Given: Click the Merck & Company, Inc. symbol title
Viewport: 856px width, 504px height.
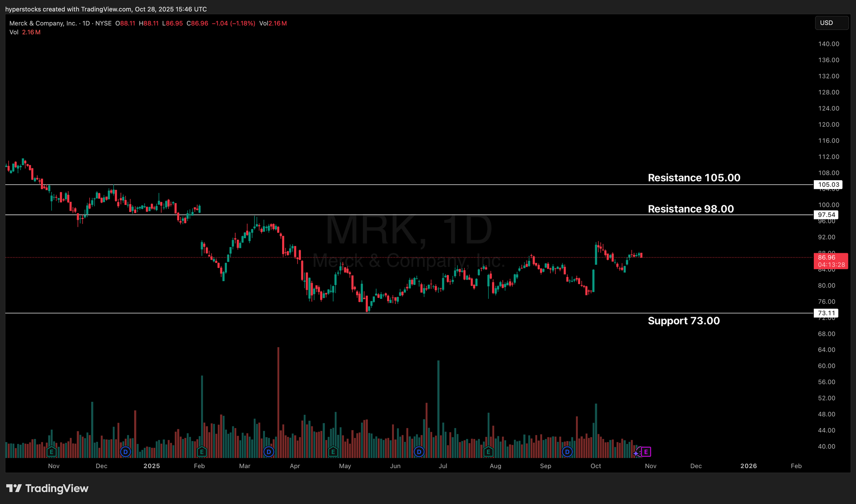Looking at the screenshot, I should [43, 23].
